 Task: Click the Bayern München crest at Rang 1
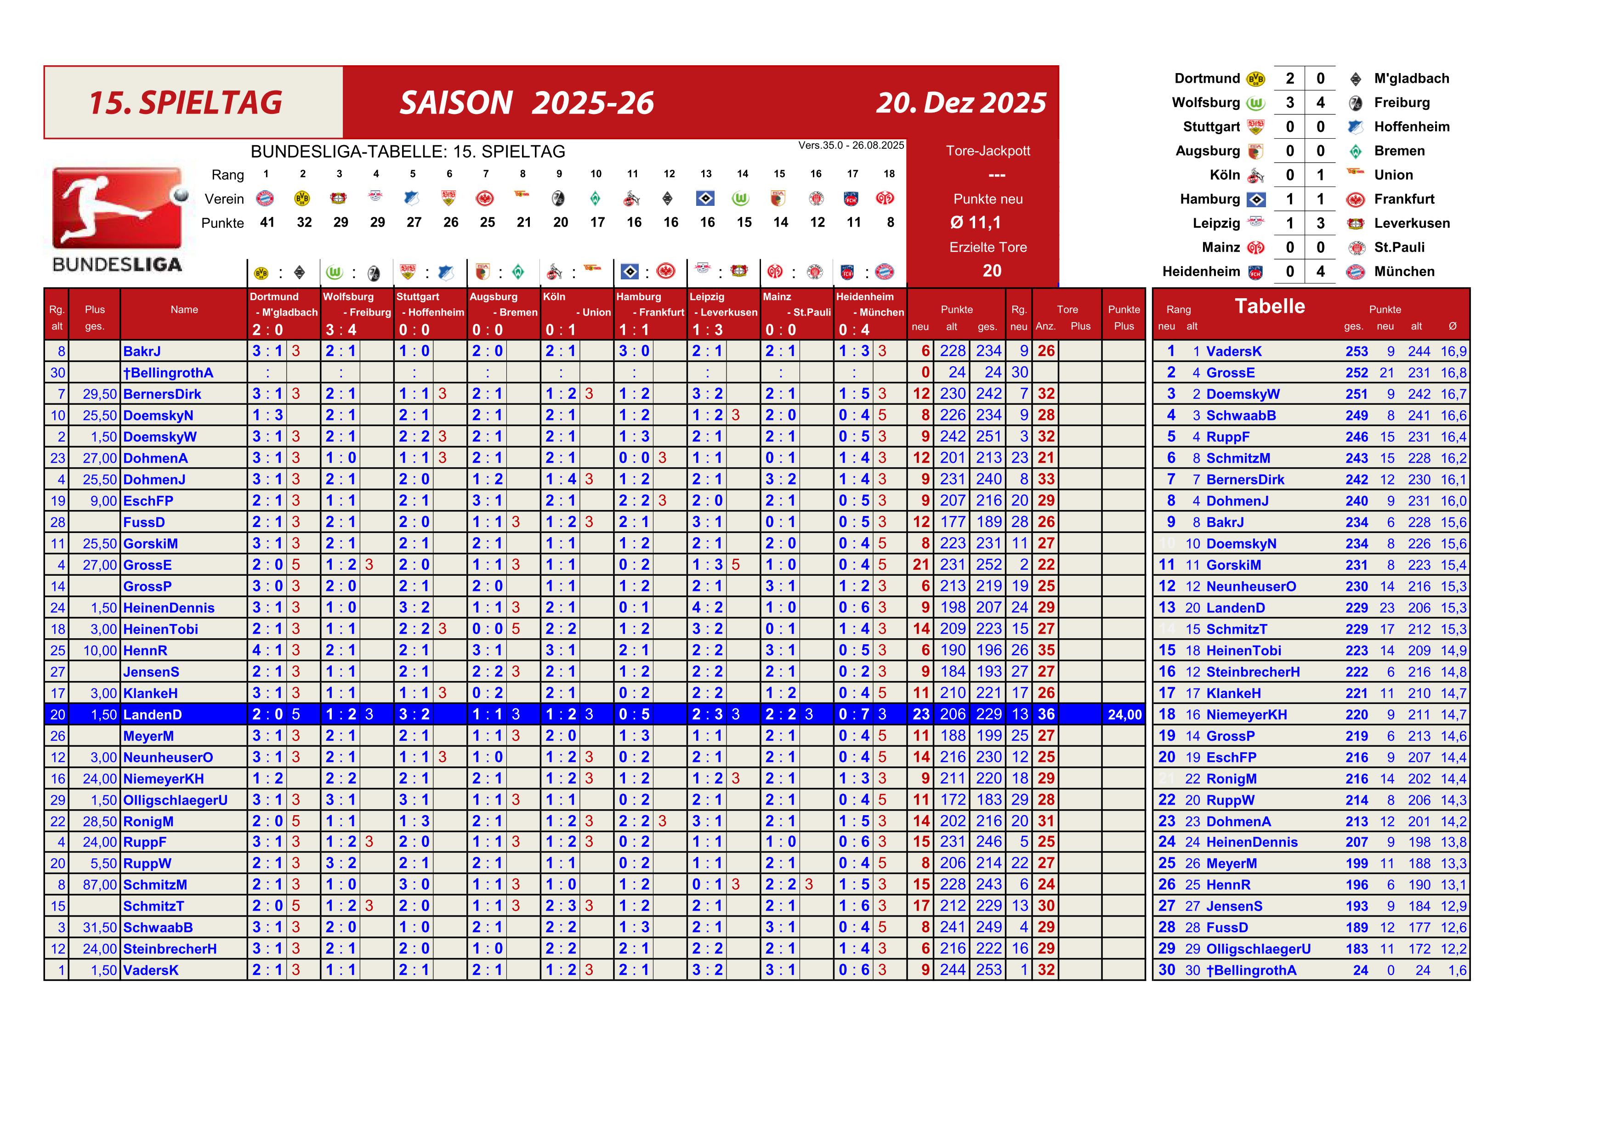point(266,199)
